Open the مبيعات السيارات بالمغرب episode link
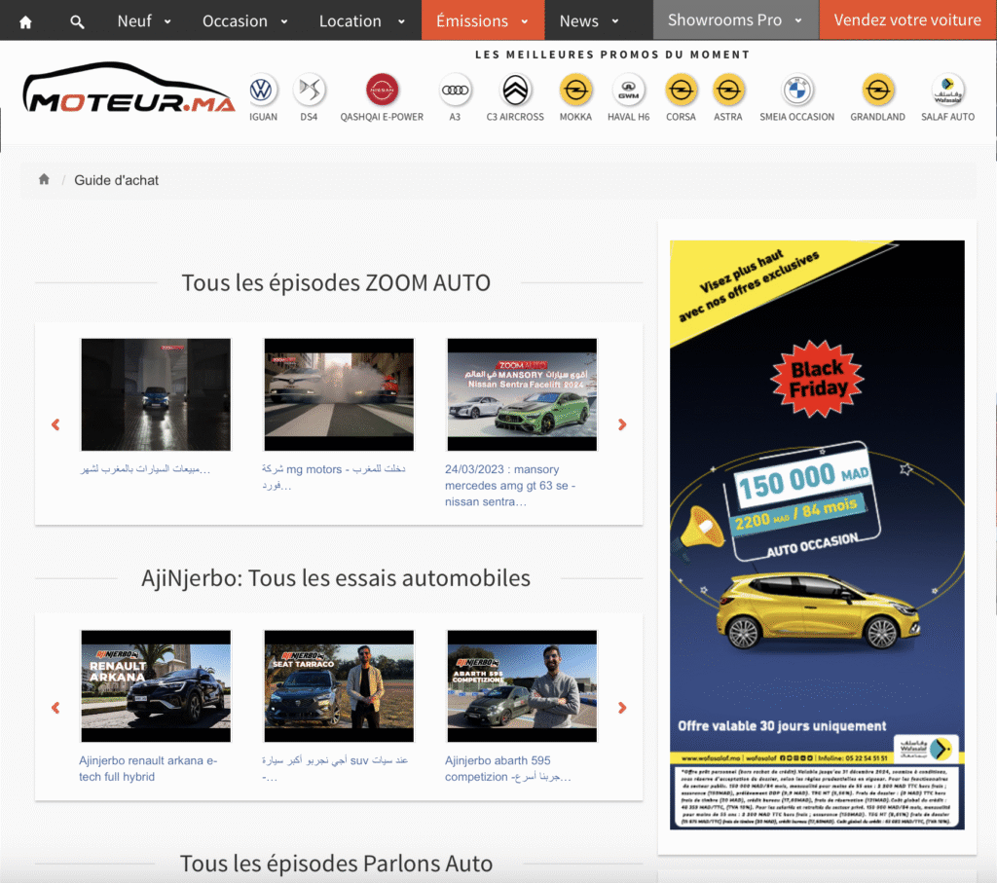This screenshot has width=997, height=883. tap(145, 469)
